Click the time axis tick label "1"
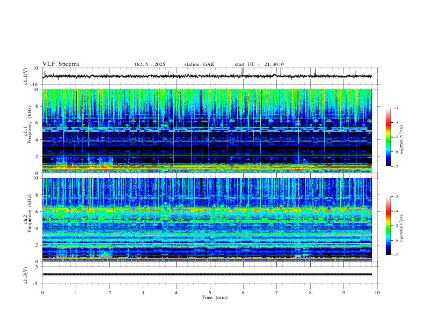This screenshot has height=328, width=425. [x=76, y=293]
